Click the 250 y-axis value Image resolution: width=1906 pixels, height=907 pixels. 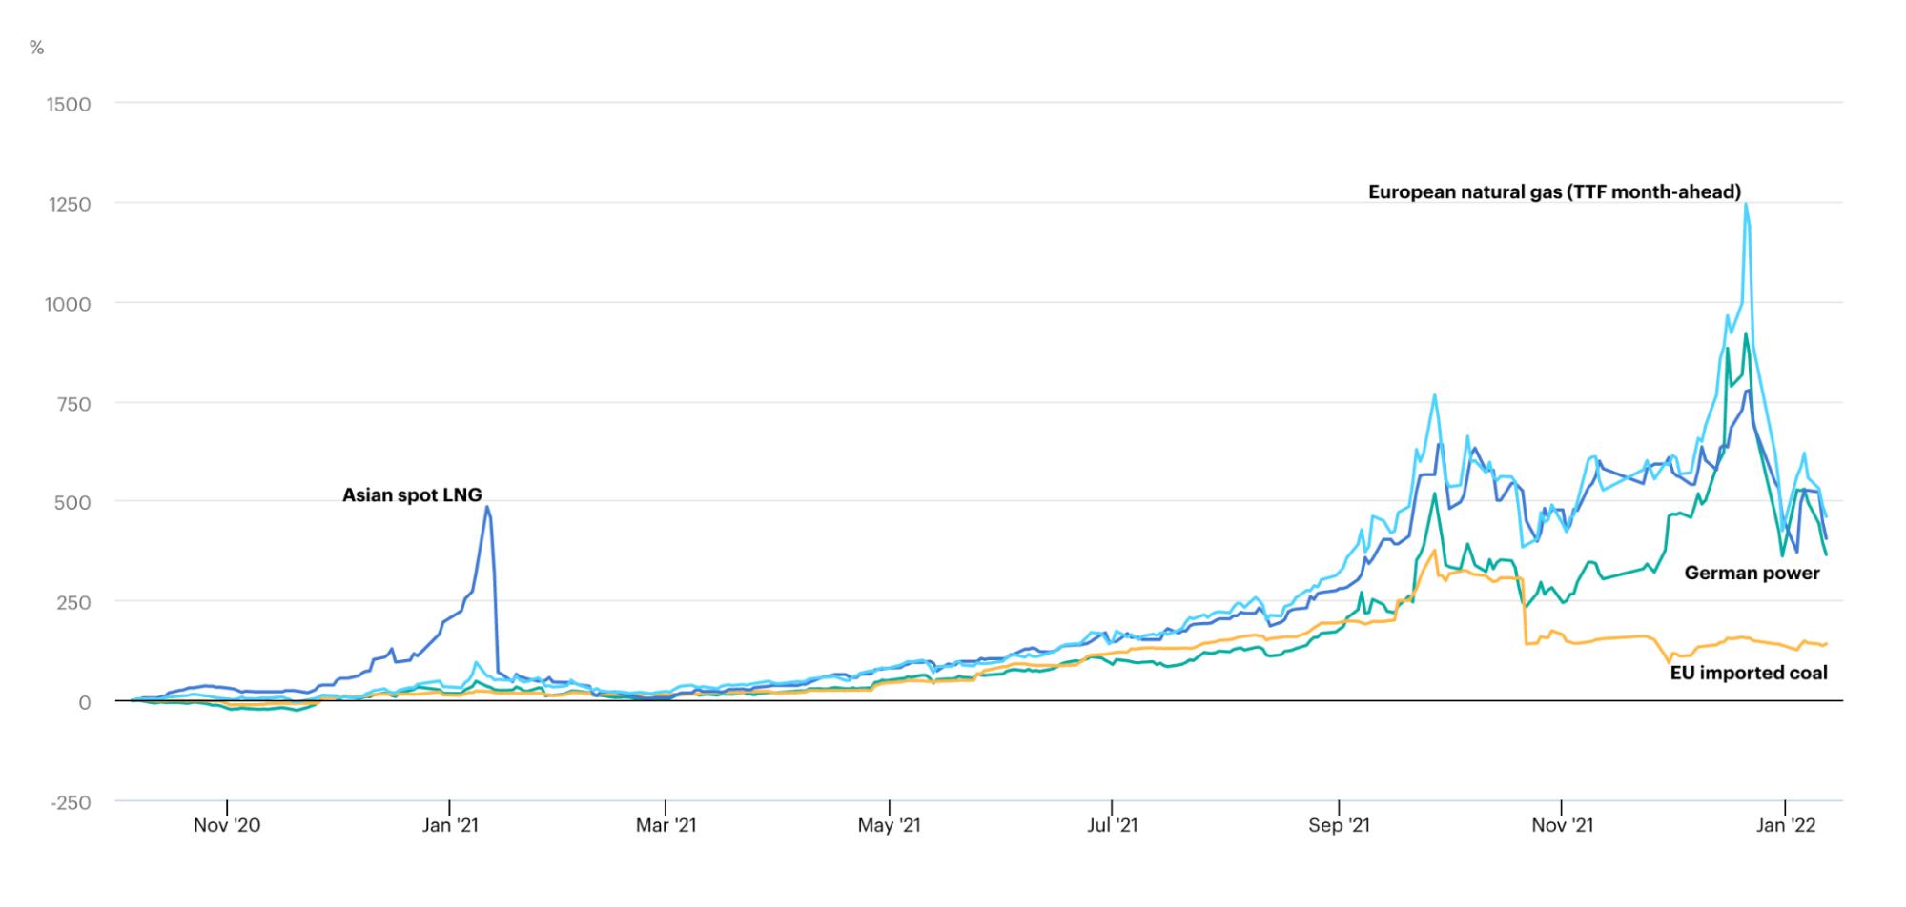pyautogui.click(x=73, y=603)
